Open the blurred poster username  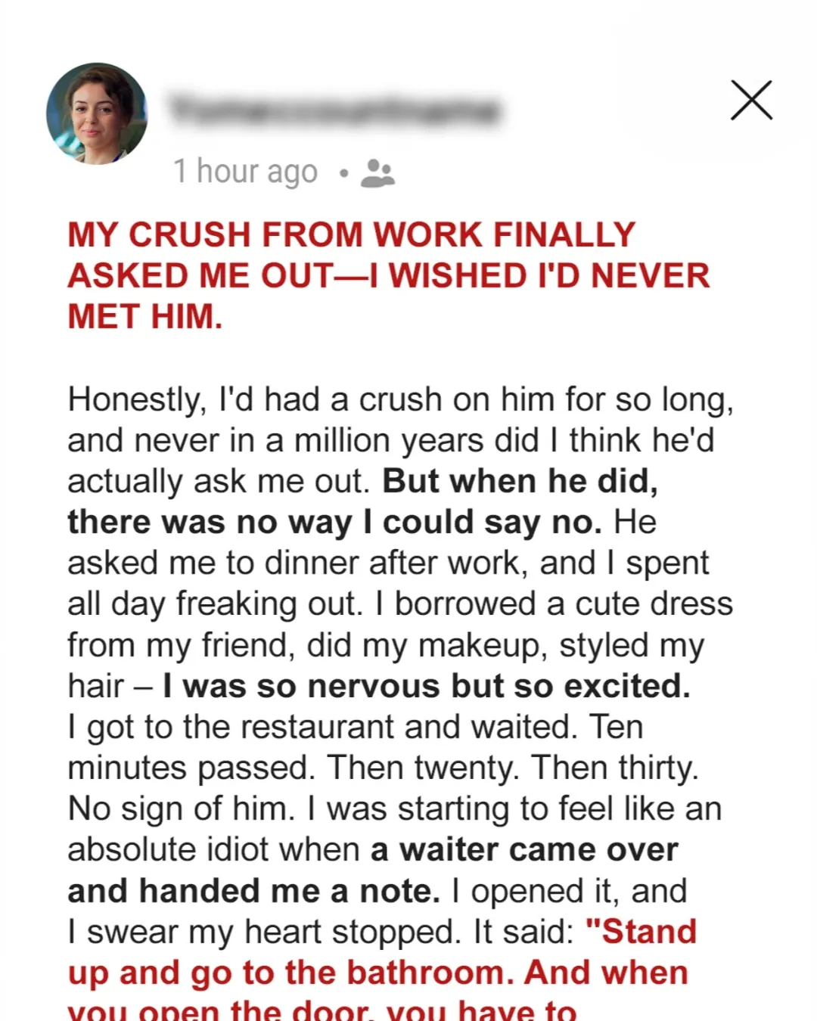click(x=334, y=110)
